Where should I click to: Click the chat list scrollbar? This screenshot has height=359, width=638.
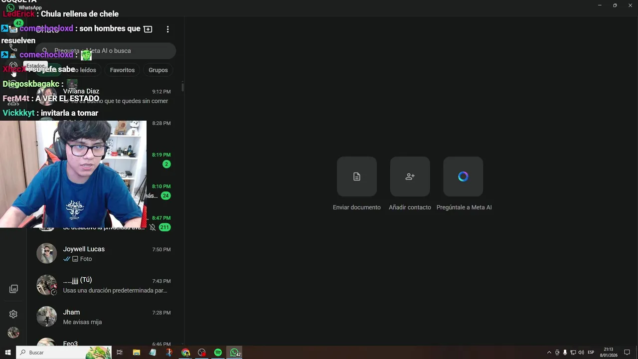tap(182, 87)
